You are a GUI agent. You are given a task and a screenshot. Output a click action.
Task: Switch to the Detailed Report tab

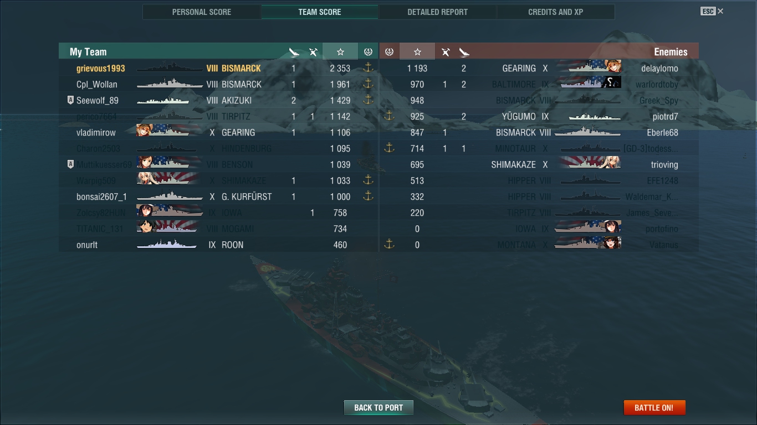437,12
